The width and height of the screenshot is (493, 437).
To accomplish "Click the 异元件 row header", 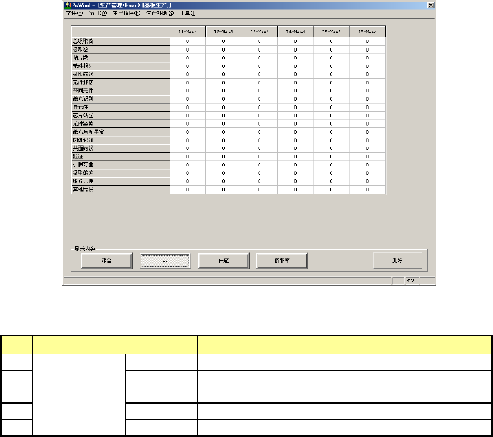I will click(x=121, y=108).
